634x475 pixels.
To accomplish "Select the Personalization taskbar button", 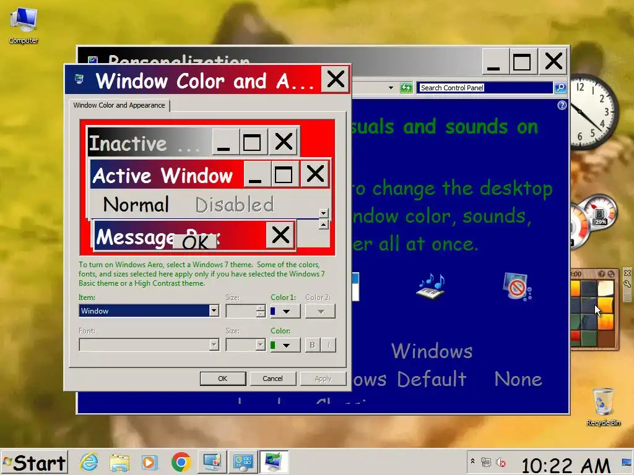I will coord(274,463).
